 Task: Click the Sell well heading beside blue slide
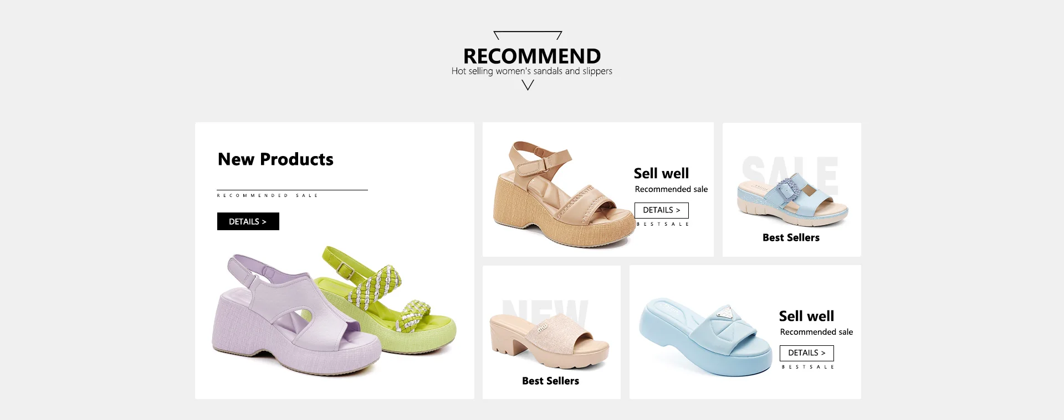[806, 316]
